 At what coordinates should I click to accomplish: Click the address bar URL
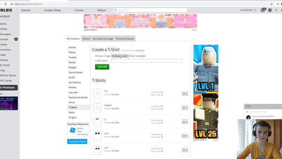tap(28, 4)
